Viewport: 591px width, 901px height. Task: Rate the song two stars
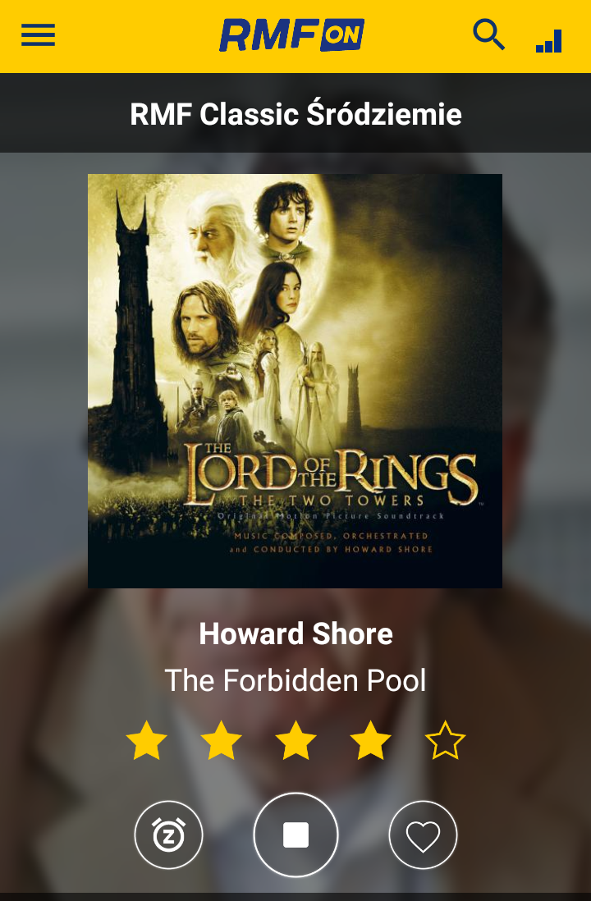(222, 740)
